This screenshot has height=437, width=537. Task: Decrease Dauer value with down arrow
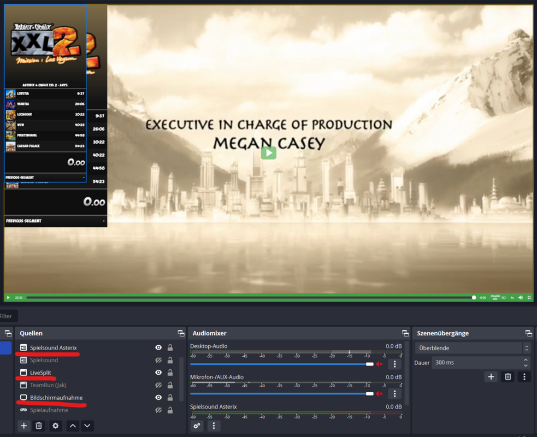tap(526, 365)
